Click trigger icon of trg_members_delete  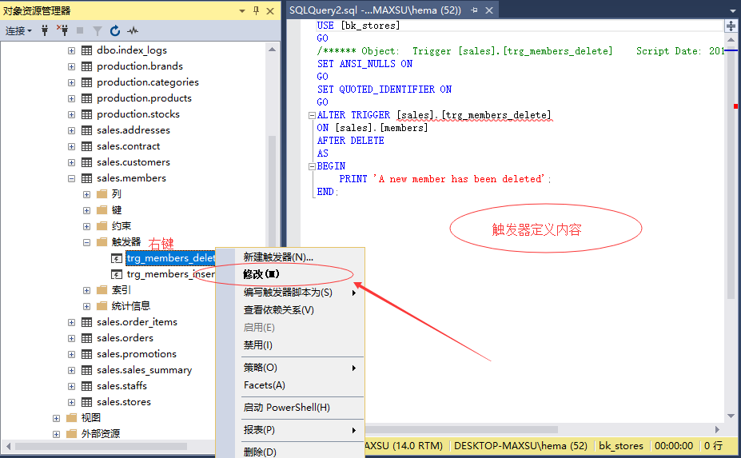click(x=117, y=258)
